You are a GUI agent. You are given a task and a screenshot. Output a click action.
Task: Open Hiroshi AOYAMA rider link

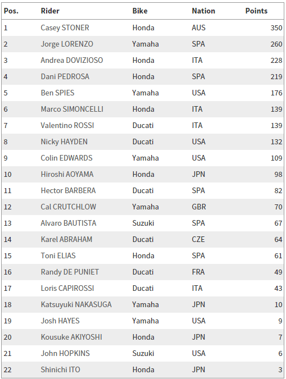coord(67,174)
